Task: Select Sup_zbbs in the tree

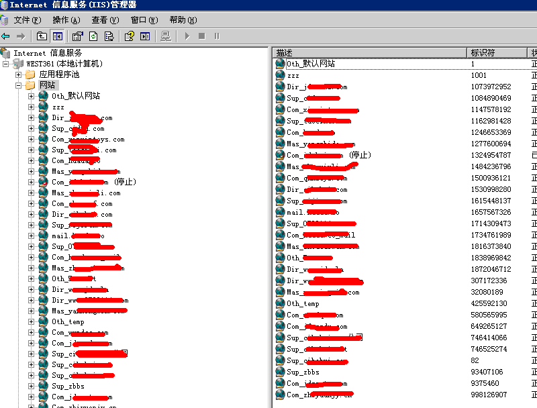Action: (x=68, y=386)
